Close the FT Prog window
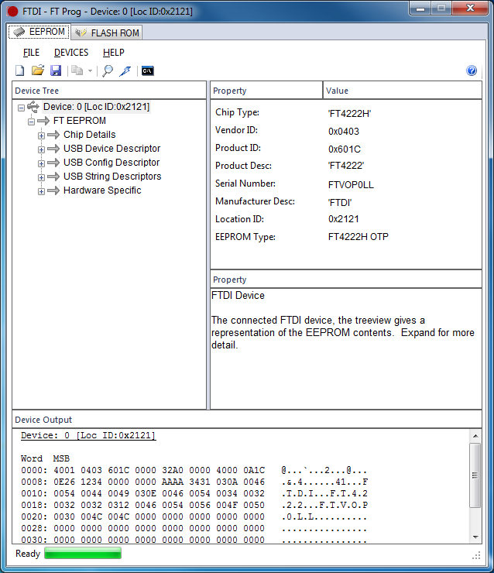This screenshot has width=494, height=573. coord(470,9)
